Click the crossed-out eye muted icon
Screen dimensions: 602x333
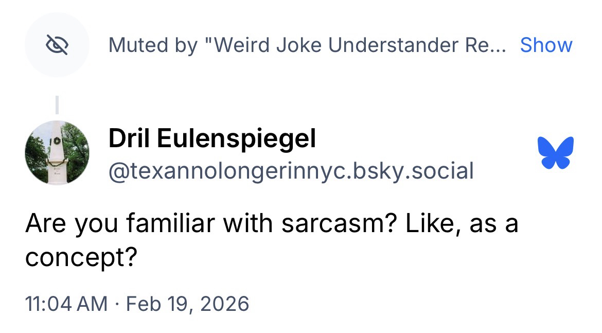(57, 45)
